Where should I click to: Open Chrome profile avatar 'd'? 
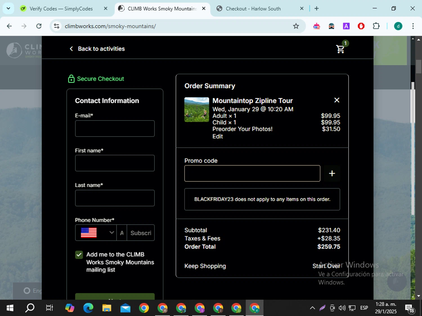(x=398, y=26)
